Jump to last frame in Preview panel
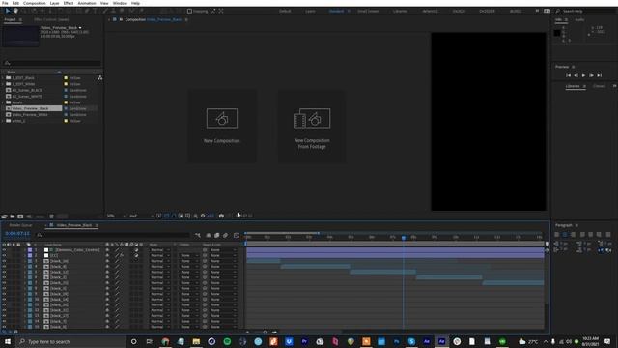This screenshot has width=618, height=348. point(599,75)
